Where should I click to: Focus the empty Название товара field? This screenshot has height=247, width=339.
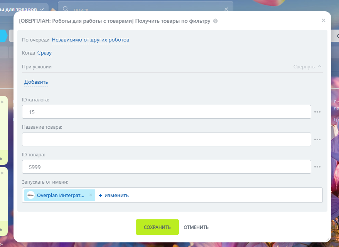pyautogui.click(x=166, y=139)
